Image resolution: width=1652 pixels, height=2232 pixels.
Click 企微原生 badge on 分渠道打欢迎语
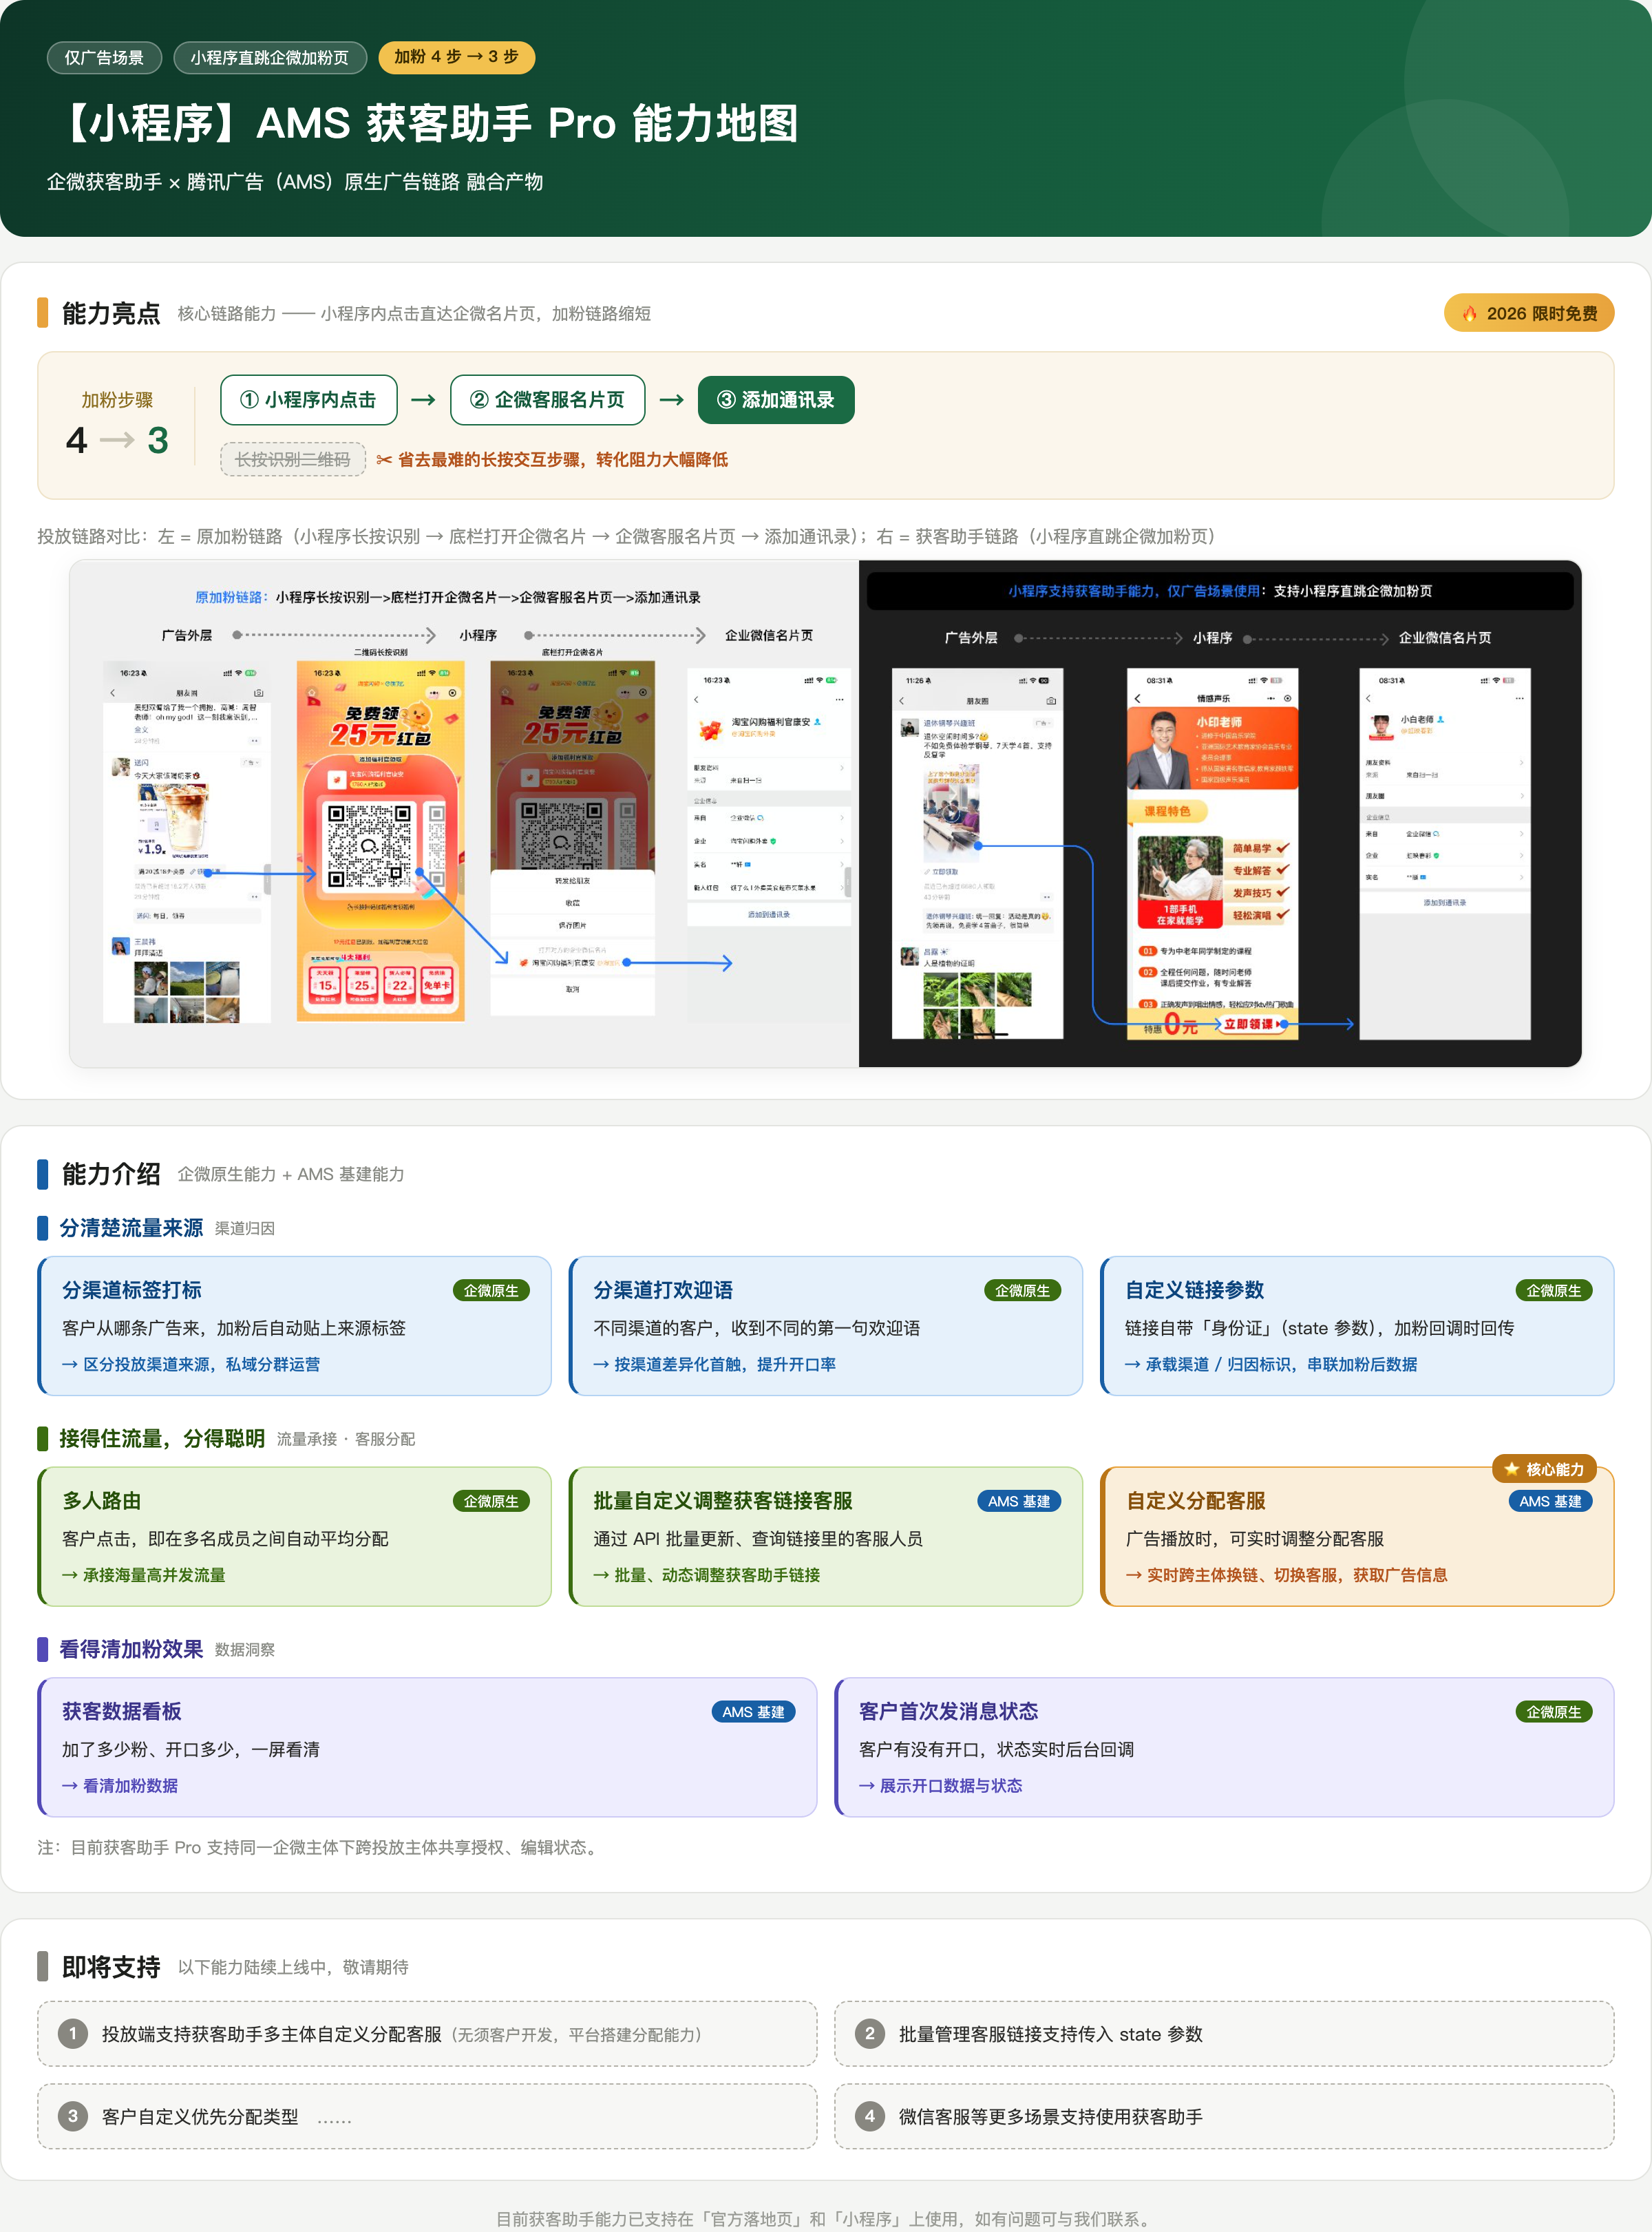coord(1022,1290)
